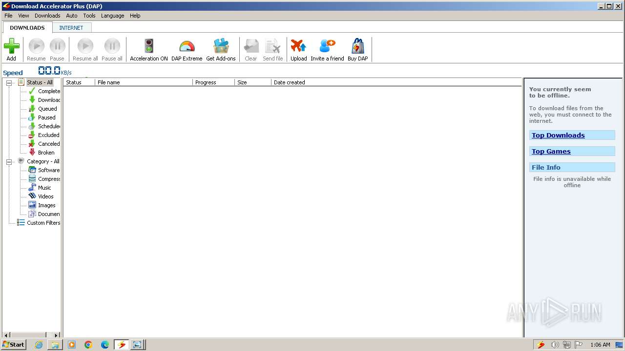Collapse the Category - All tree node
The width and height of the screenshot is (625, 351).
click(9, 162)
